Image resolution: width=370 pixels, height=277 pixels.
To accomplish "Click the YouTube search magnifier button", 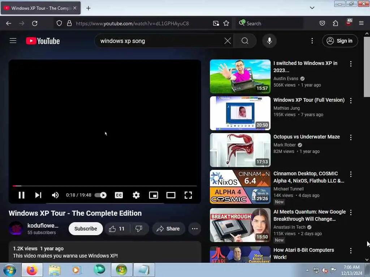I will pyautogui.click(x=245, y=41).
